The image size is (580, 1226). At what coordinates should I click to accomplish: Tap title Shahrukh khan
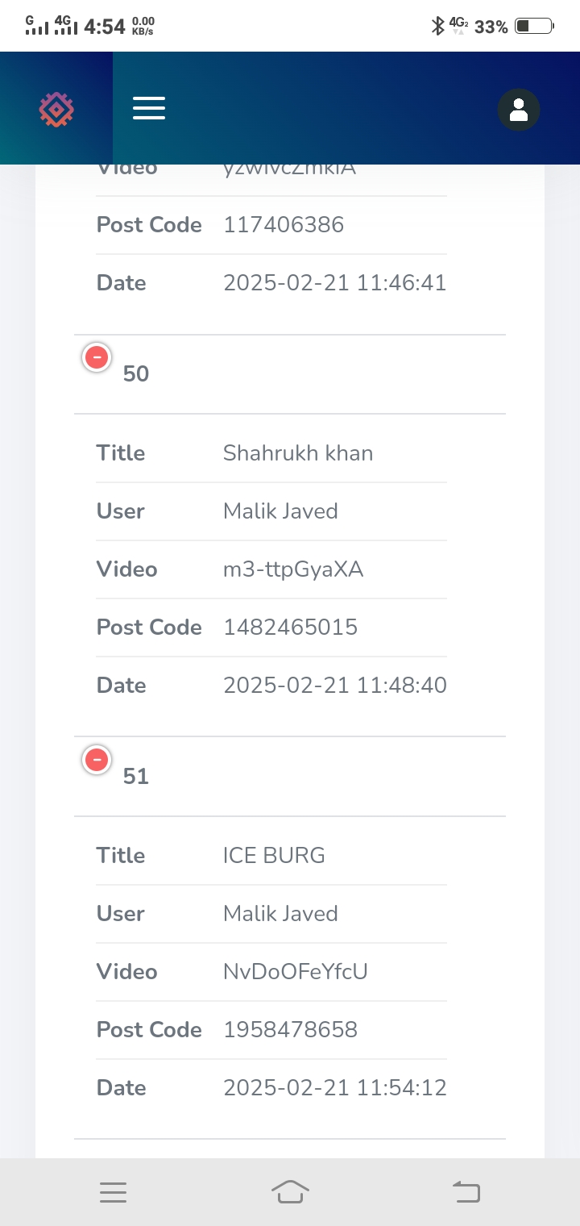[298, 453]
